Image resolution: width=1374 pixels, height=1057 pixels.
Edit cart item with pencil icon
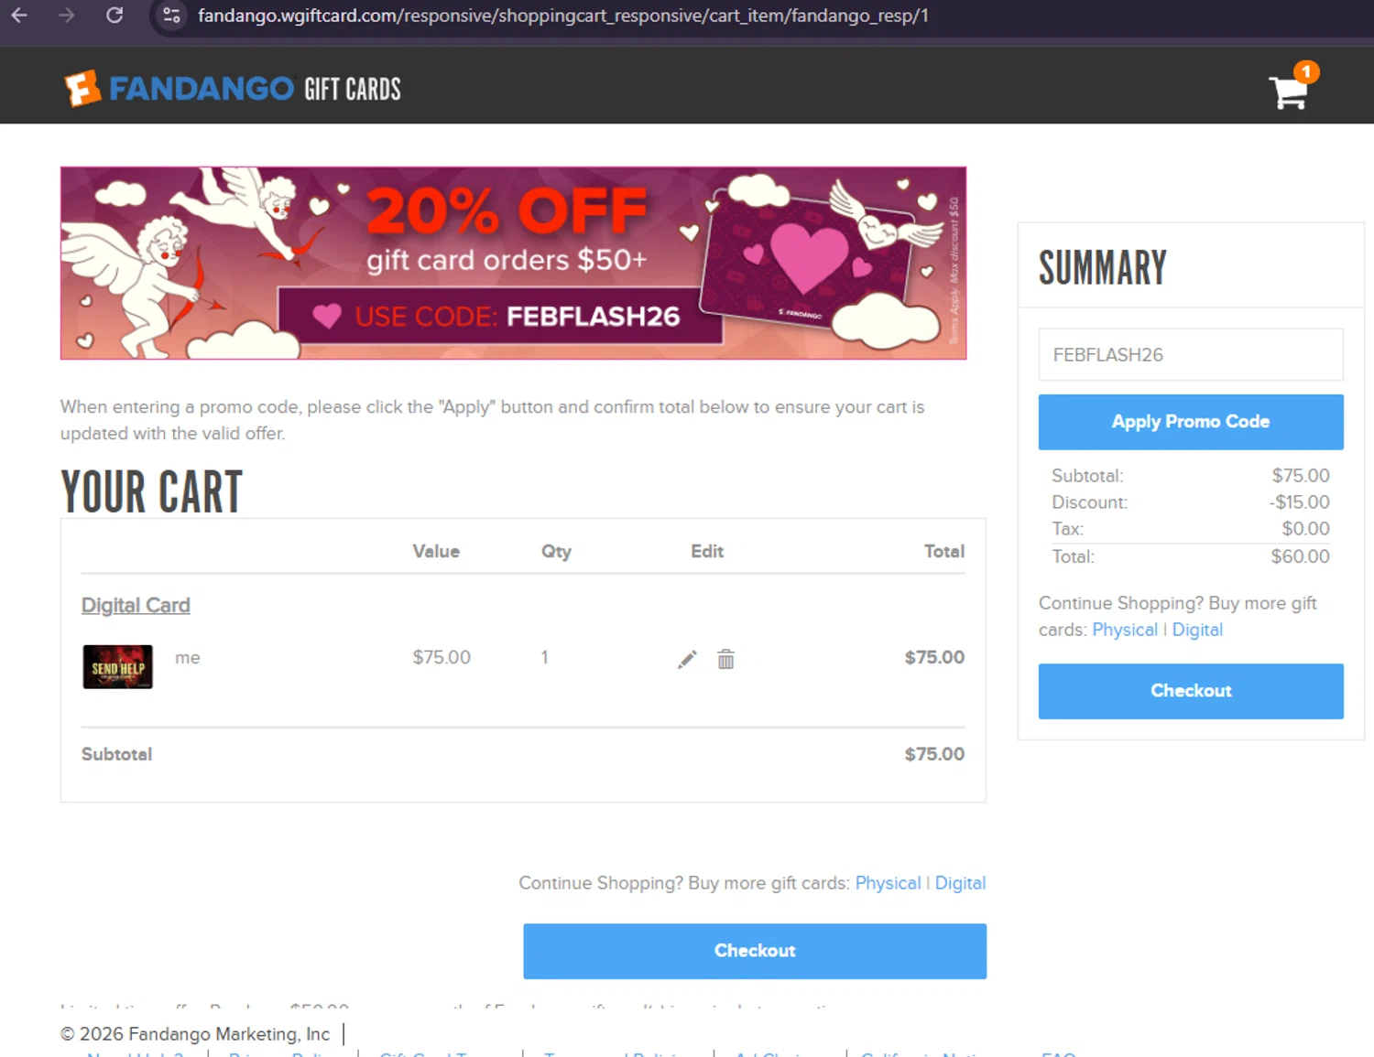point(687,659)
